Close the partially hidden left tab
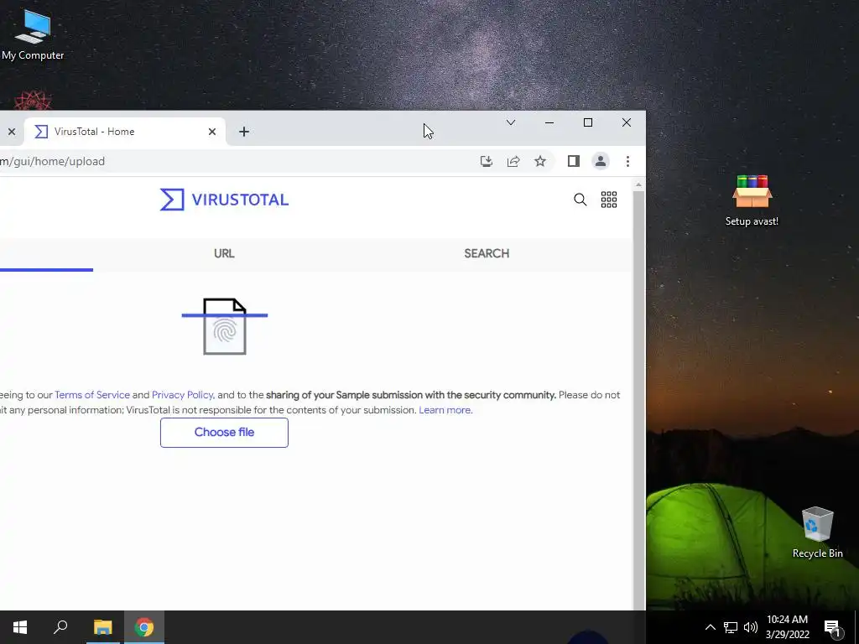This screenshot has height=644, width=859. (12, 132)
